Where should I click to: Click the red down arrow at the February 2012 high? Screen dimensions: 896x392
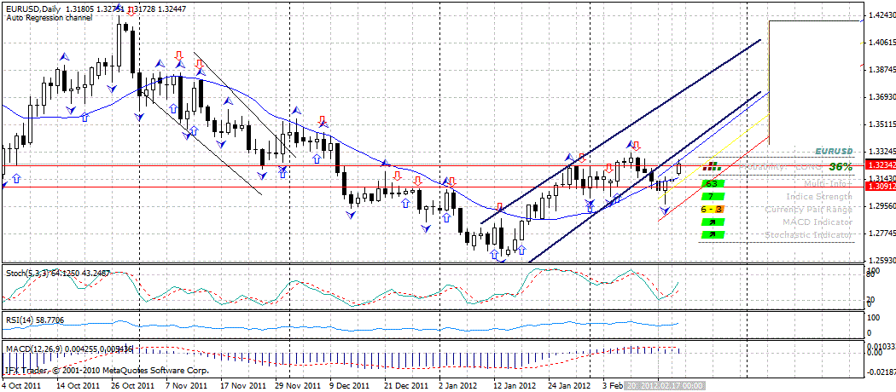636,146
